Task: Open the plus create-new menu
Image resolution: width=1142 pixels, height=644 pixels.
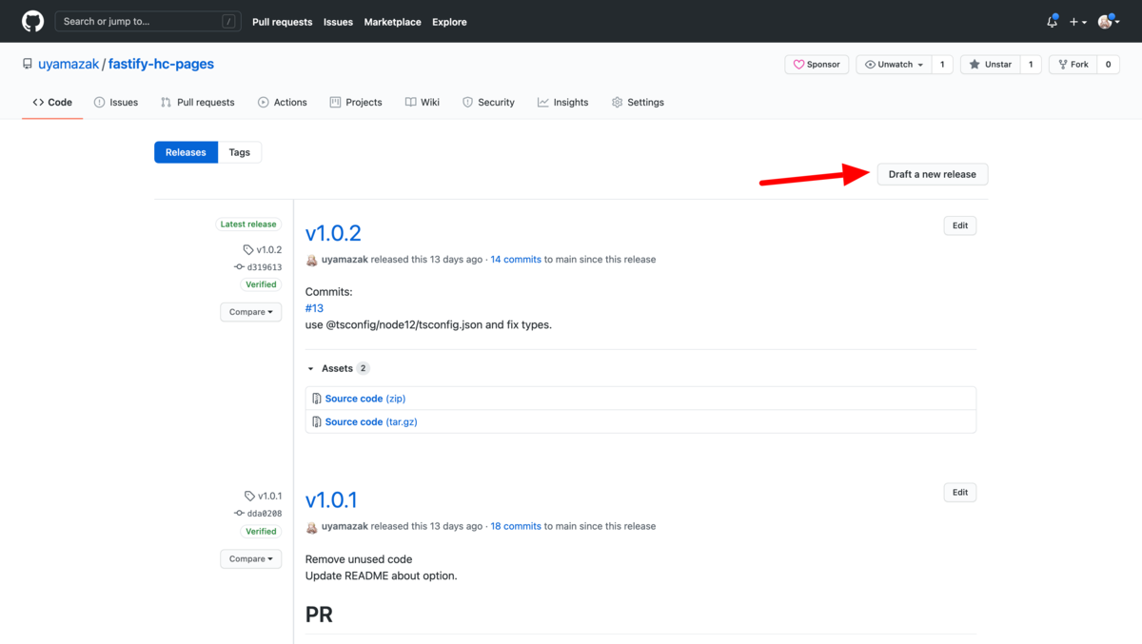Action: (x=1078, y=22)
